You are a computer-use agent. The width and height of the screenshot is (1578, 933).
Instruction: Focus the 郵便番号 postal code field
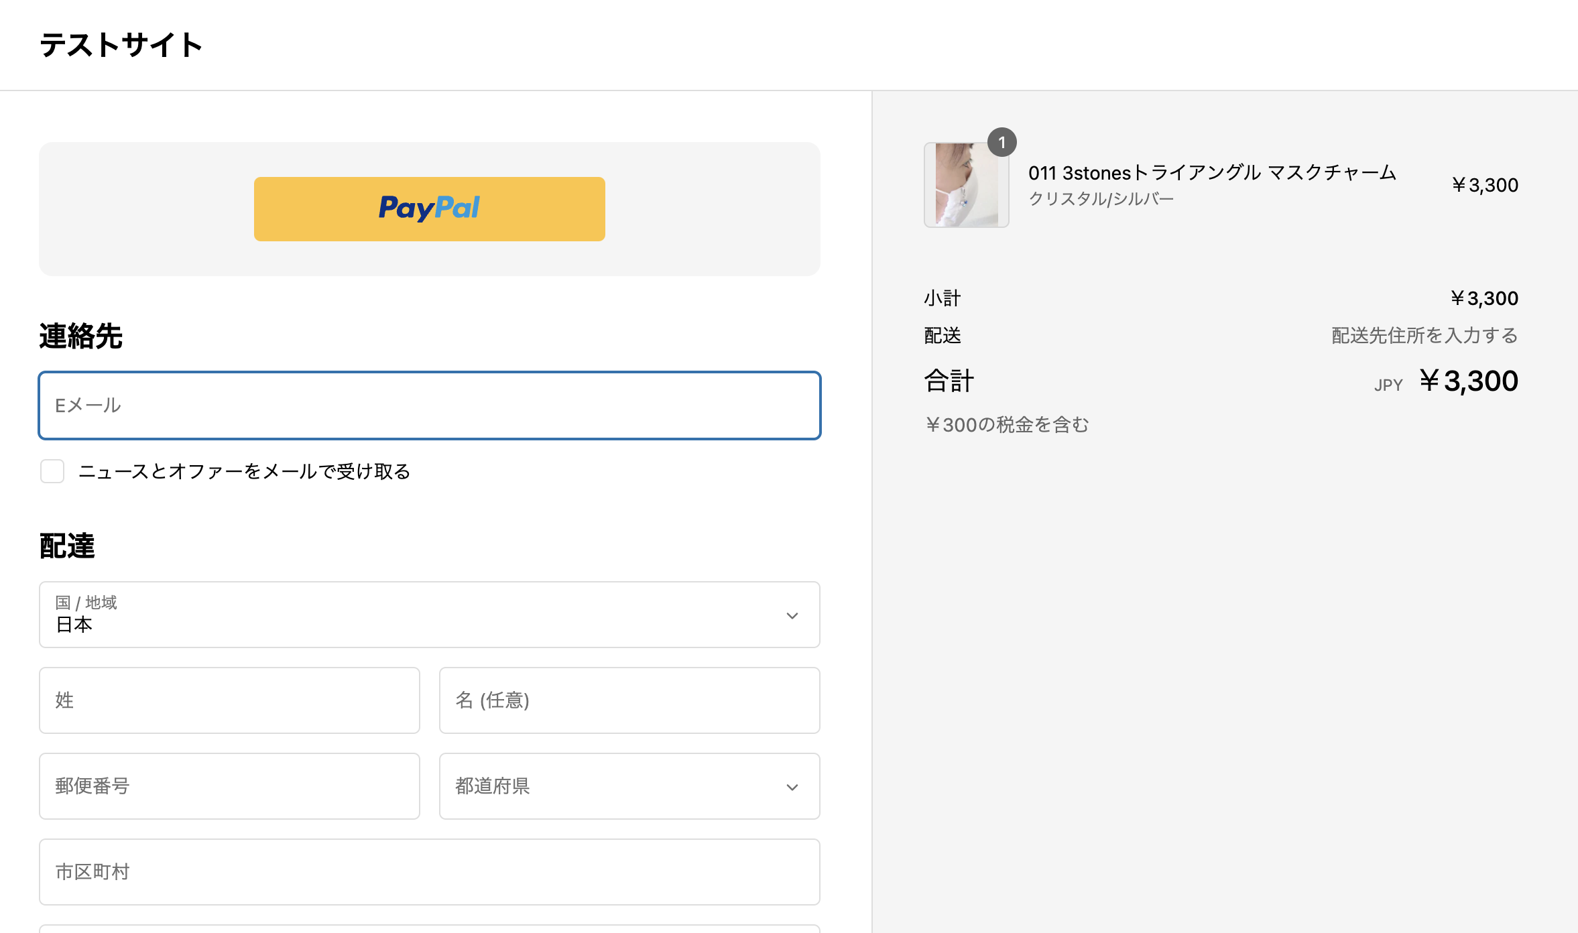(x=229, y=786)
